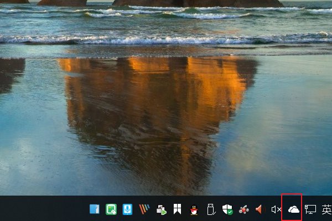This screenshot has height=221, width=332.
Task: Open the blue microphone tray icon
Action: pyautogui.click(x=127, y=209)
